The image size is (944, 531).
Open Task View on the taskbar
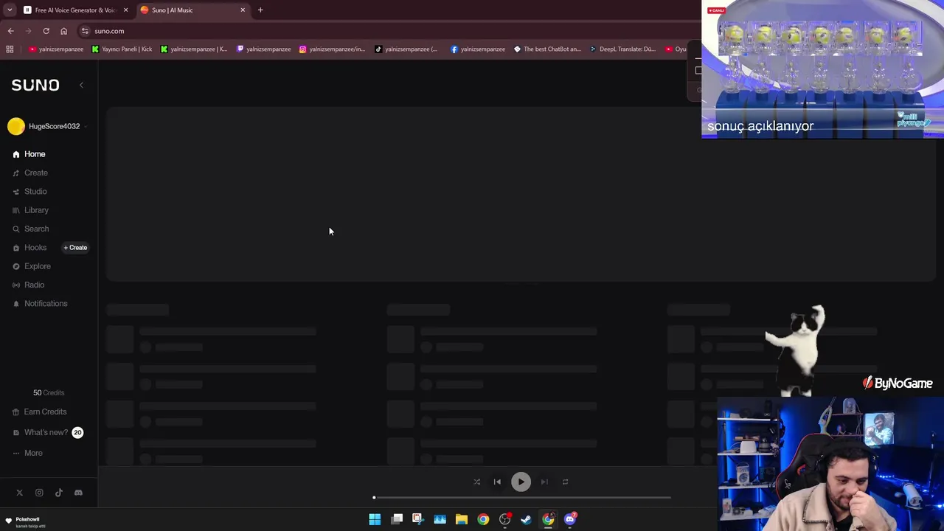(397, 519)
